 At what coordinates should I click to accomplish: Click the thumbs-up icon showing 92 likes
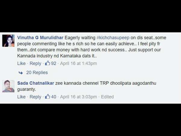tap(47, 63)
